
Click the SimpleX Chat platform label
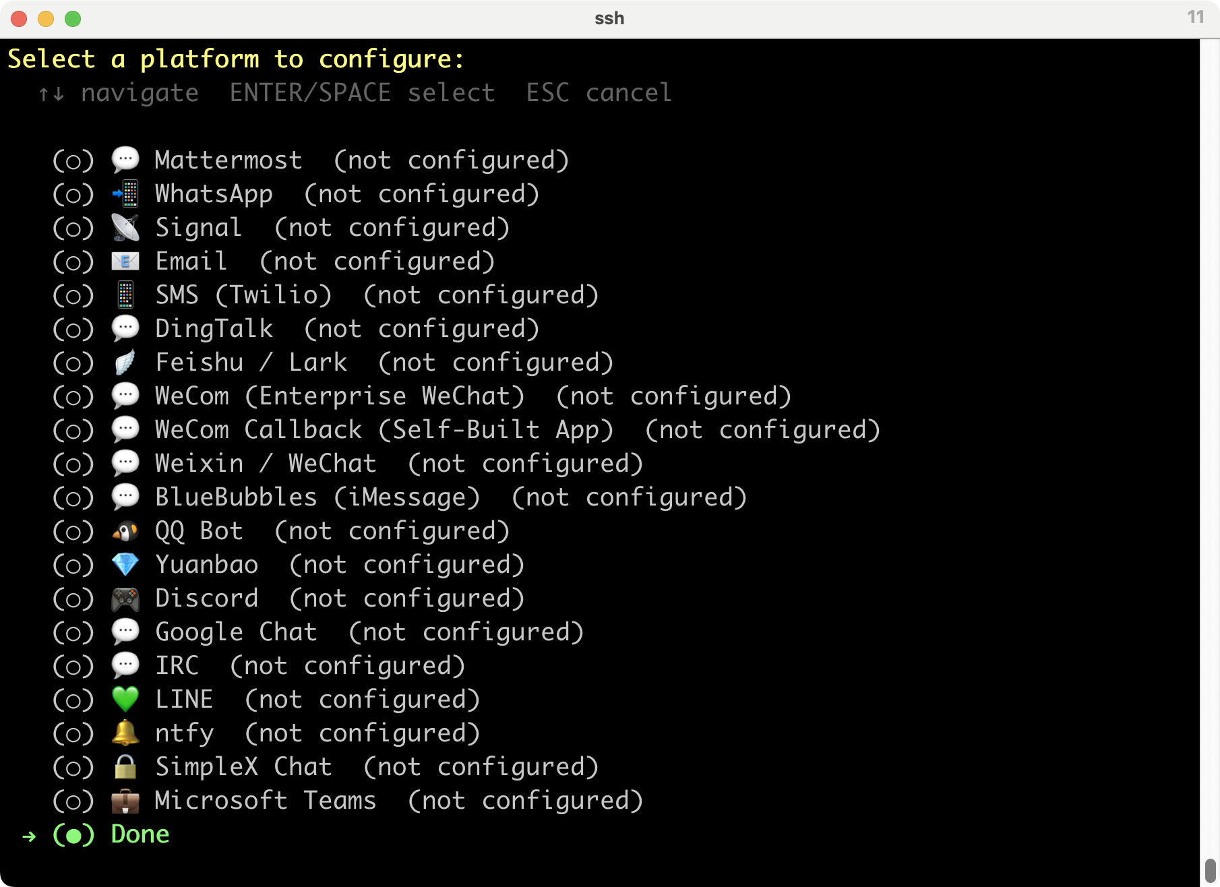pos(243,767)
